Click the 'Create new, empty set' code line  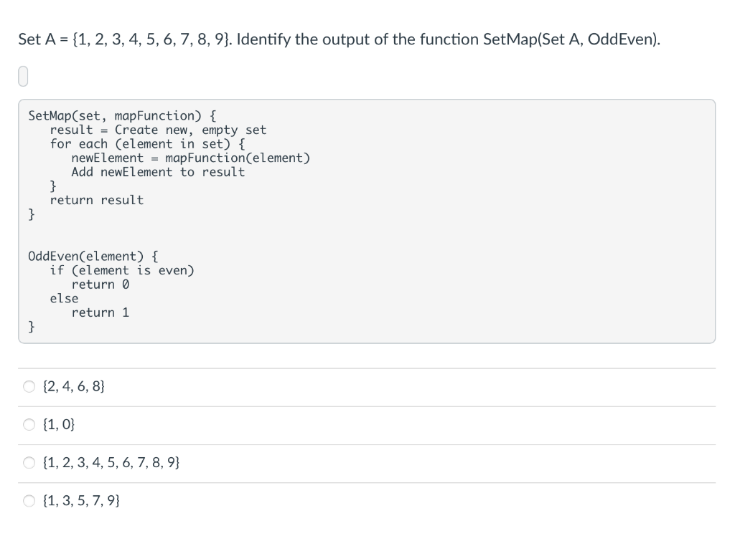(x=158, y=130)
